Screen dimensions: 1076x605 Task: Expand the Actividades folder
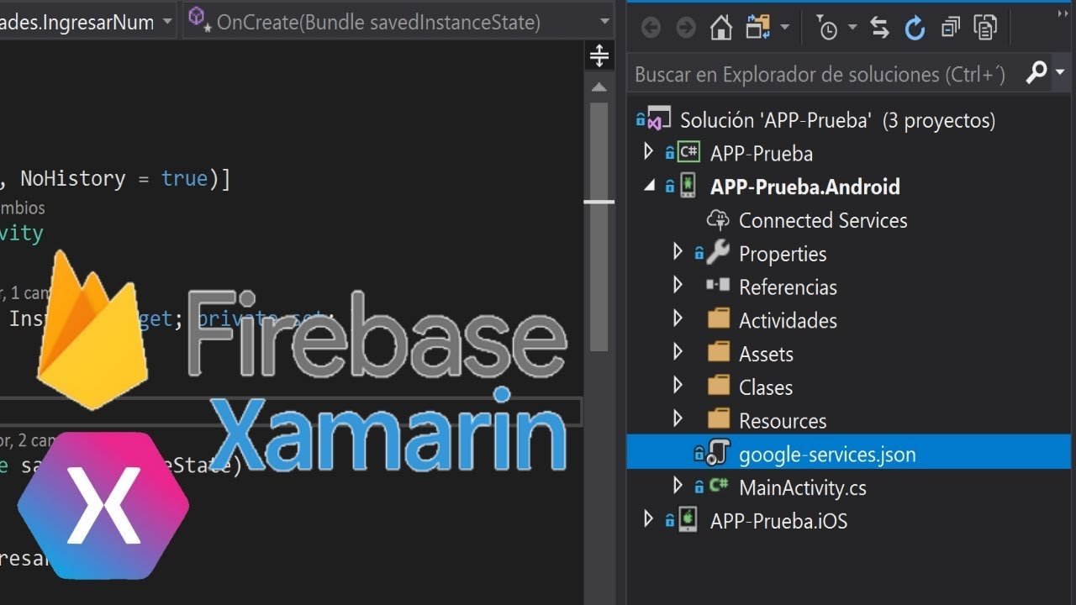pyautogui.click(x=678, y=318)
